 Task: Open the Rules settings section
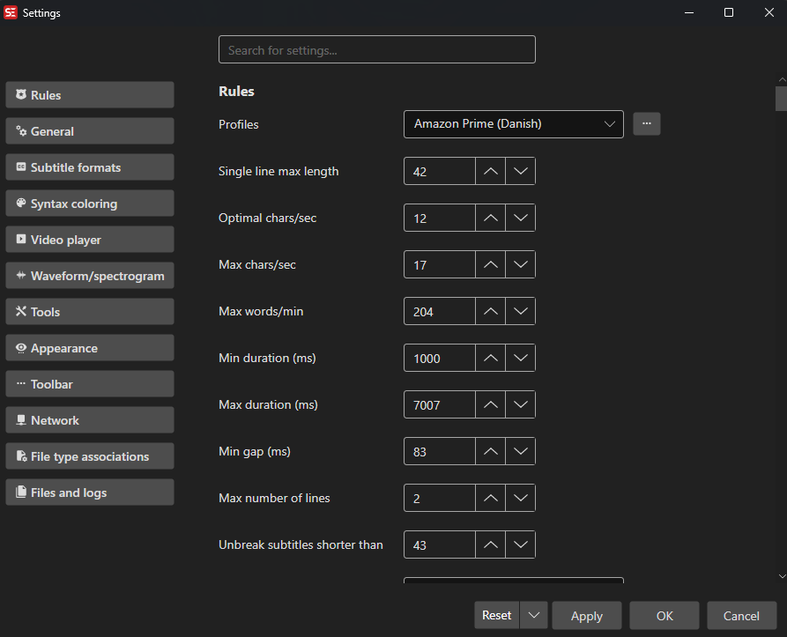[x=90, y=95]
